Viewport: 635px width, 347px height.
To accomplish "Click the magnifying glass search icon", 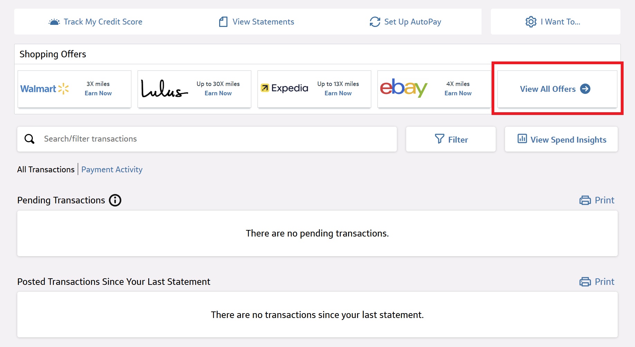I will tap(29, 139).
